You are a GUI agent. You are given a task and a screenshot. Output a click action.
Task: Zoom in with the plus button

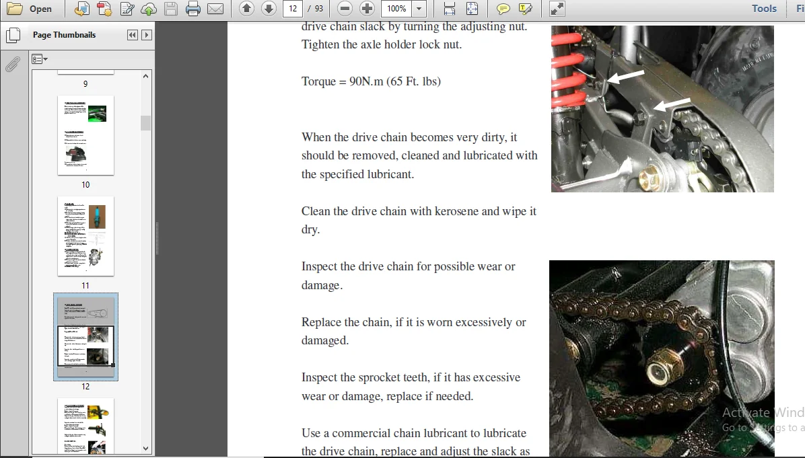(367, 9)
